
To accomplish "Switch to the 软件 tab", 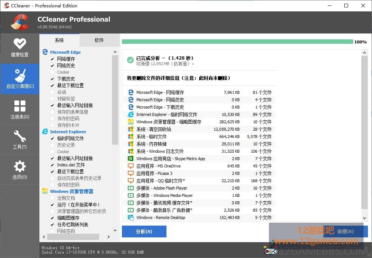I will point(99,40).
